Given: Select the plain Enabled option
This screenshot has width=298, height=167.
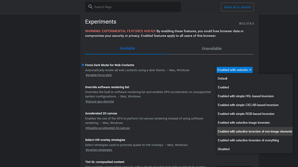Looking at the screenshot, I should (255, 87).
